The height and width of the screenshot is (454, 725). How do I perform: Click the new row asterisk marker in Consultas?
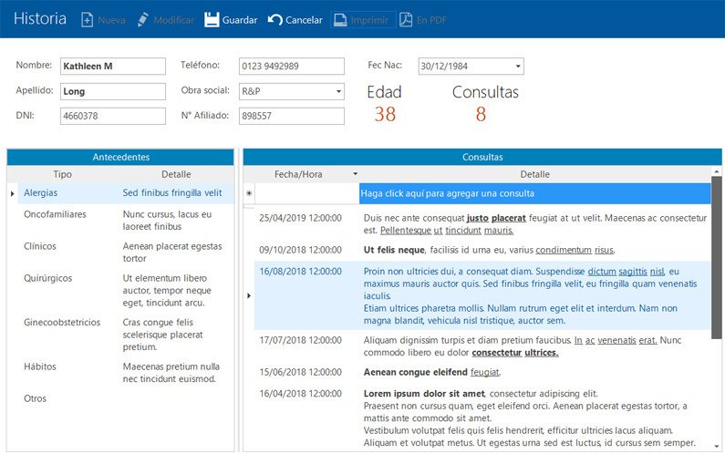click(249, 194)
